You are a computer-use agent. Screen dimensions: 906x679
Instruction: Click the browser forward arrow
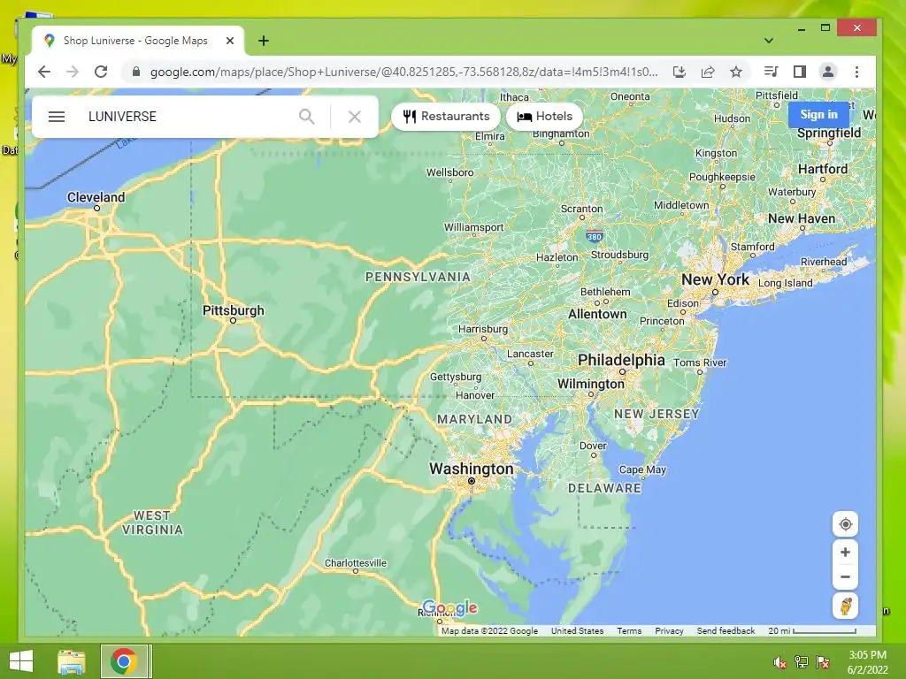(x=73, y=72)
